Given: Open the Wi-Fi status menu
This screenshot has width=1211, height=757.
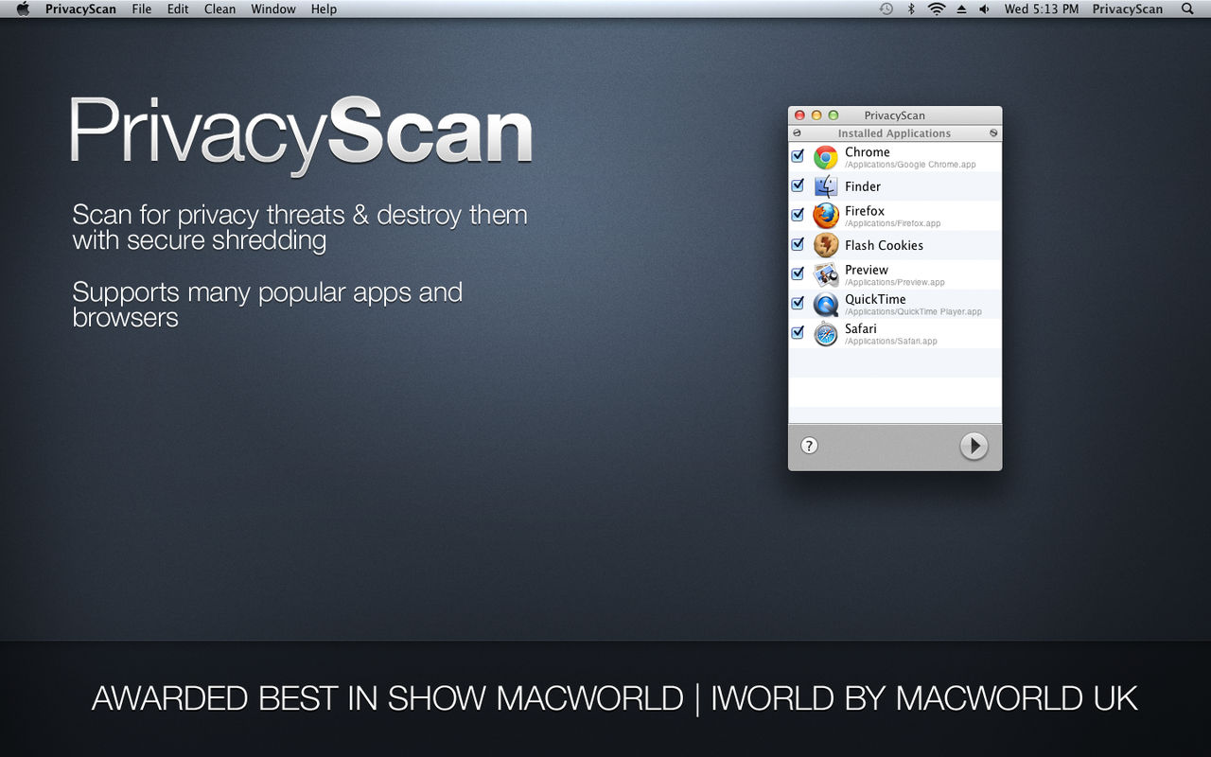Looking at the screenshot, I should 937,9.
